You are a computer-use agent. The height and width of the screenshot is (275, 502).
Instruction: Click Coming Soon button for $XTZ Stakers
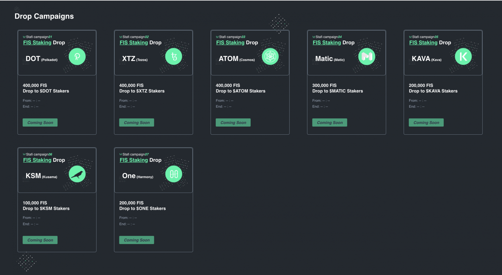137,123
